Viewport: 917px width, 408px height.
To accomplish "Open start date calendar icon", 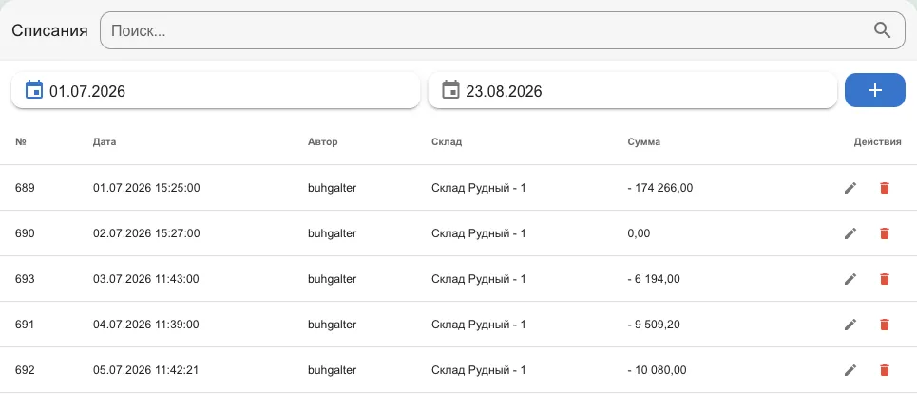I will [34, 90].
